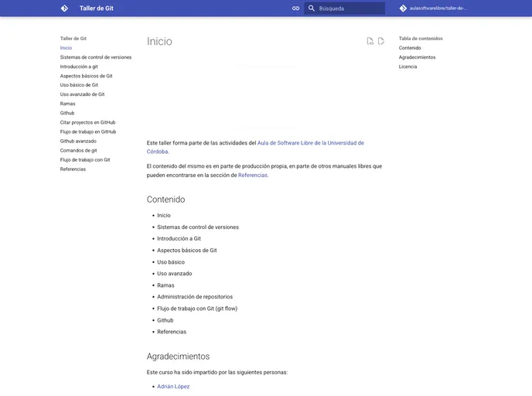Click Flujo de trabajo con Git (git flow) item
The image size is (532, 396).
coord(197,309)
